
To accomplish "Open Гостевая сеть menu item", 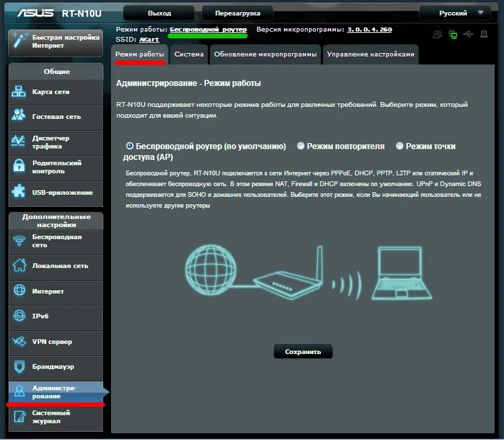I will tap(56, 117).
